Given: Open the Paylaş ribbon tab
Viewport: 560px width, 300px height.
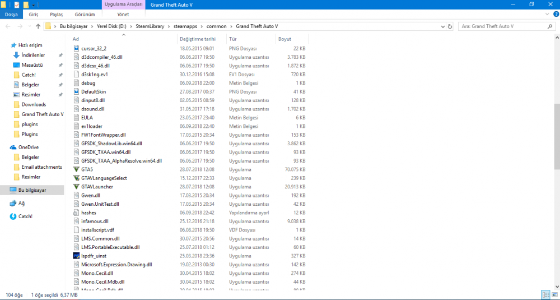Looking at the screenshot, I should pyautogui.click(x=57, y=15).
